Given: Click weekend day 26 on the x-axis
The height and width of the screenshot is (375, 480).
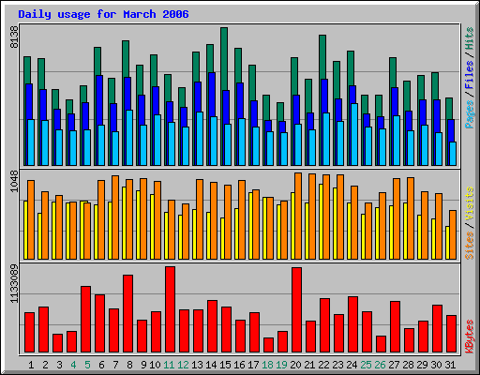Looking at the screenshot, I should pyautogui.click(x=380, y=365).
